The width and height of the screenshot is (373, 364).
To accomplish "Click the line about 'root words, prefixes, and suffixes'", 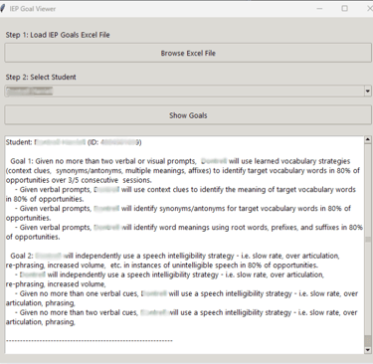I will [x=189, y=228].
